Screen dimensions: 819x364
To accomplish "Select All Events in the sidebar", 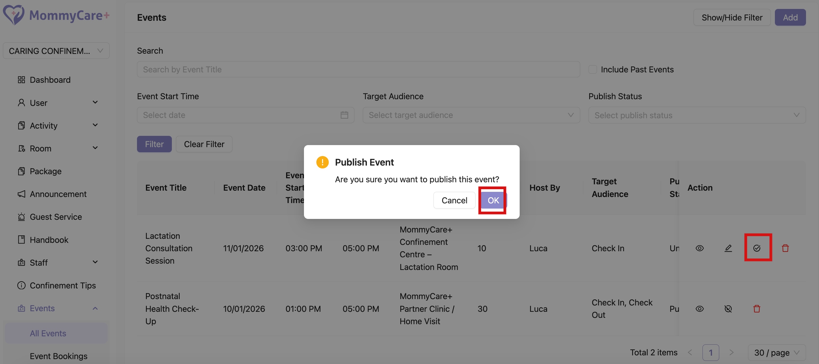I will [48, 333].
